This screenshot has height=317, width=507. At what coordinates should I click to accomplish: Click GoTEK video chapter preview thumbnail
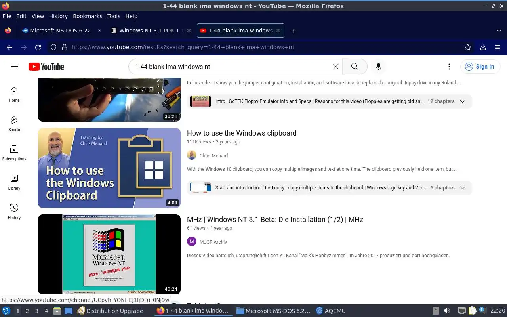coord(200,101)
